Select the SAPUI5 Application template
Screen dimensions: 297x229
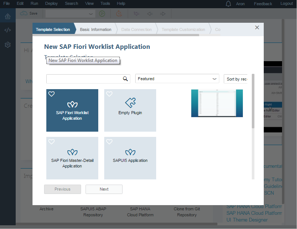point(130,158)
